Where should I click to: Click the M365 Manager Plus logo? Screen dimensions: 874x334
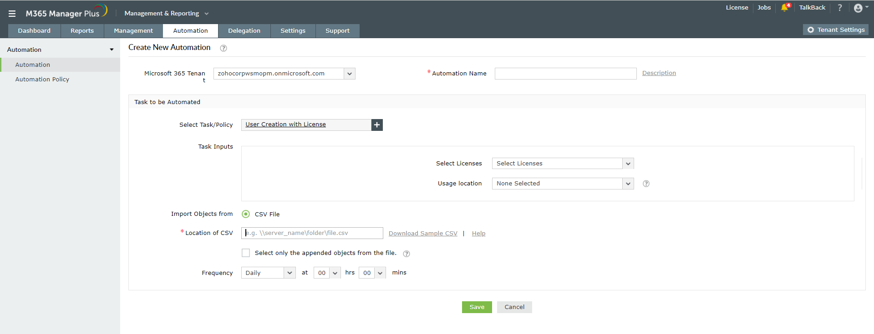66,12
